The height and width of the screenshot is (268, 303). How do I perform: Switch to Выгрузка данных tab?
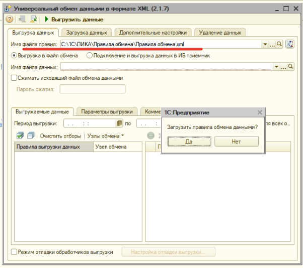(33, 33)
